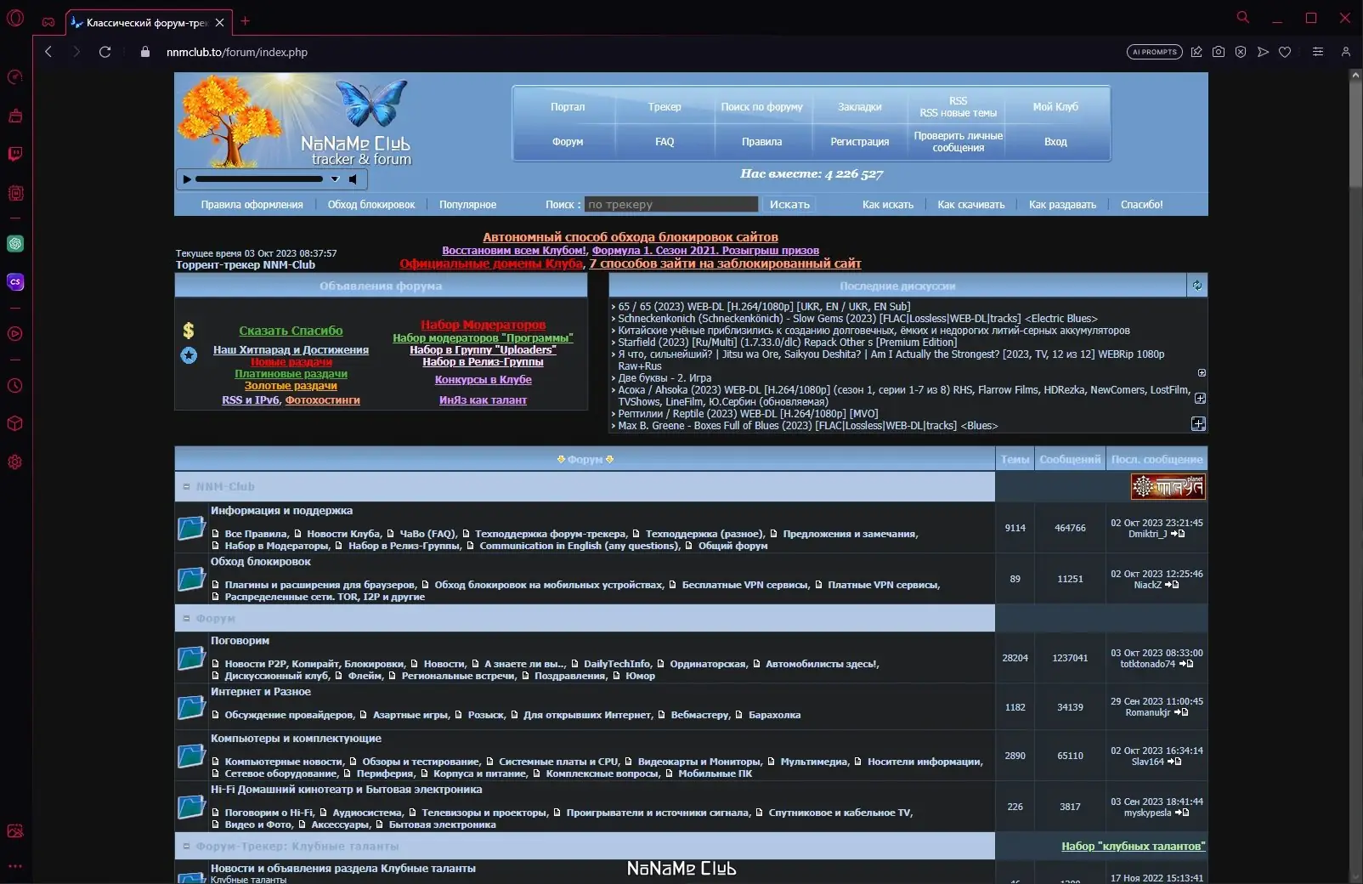Open the profile account icon
This screenshot has height=884, width=1363.
(1346, 52)
